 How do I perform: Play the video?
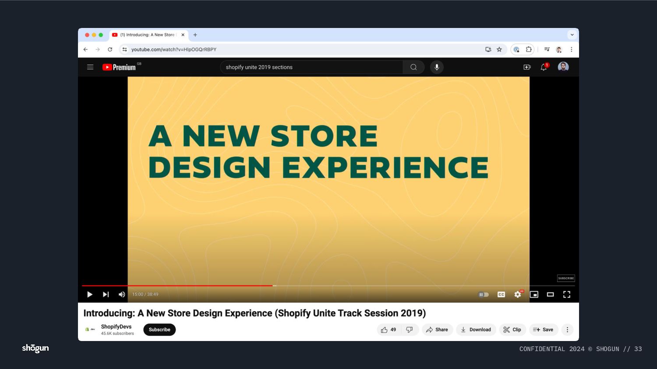[x=90, y=295]
